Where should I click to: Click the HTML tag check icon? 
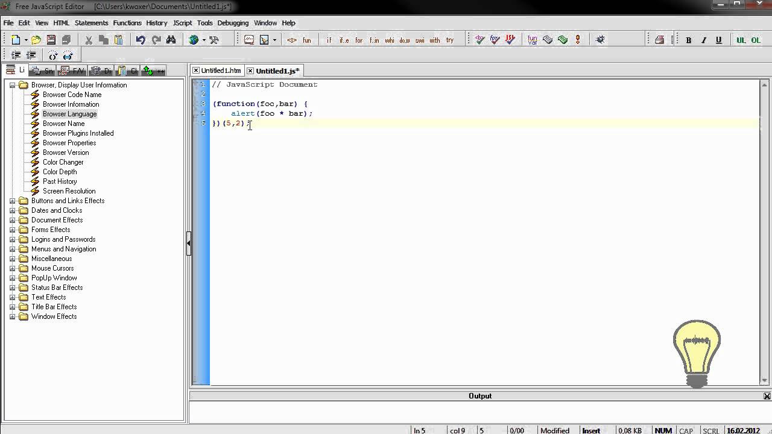[480, 40]
